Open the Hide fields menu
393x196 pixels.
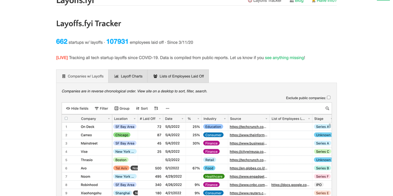click(x=77, y=108)
